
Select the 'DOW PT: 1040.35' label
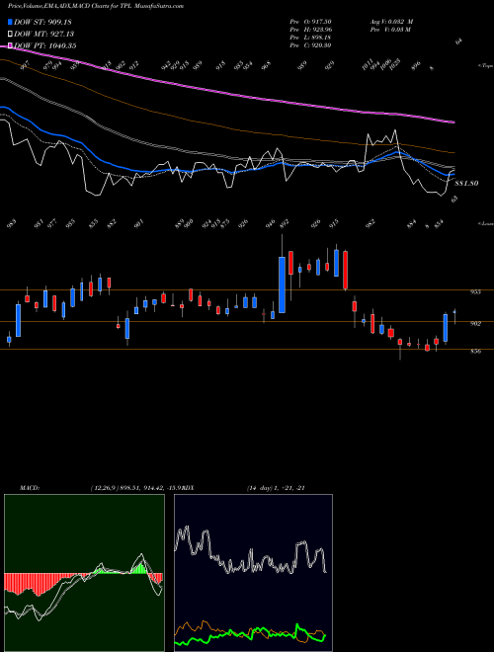pos(45,45)
